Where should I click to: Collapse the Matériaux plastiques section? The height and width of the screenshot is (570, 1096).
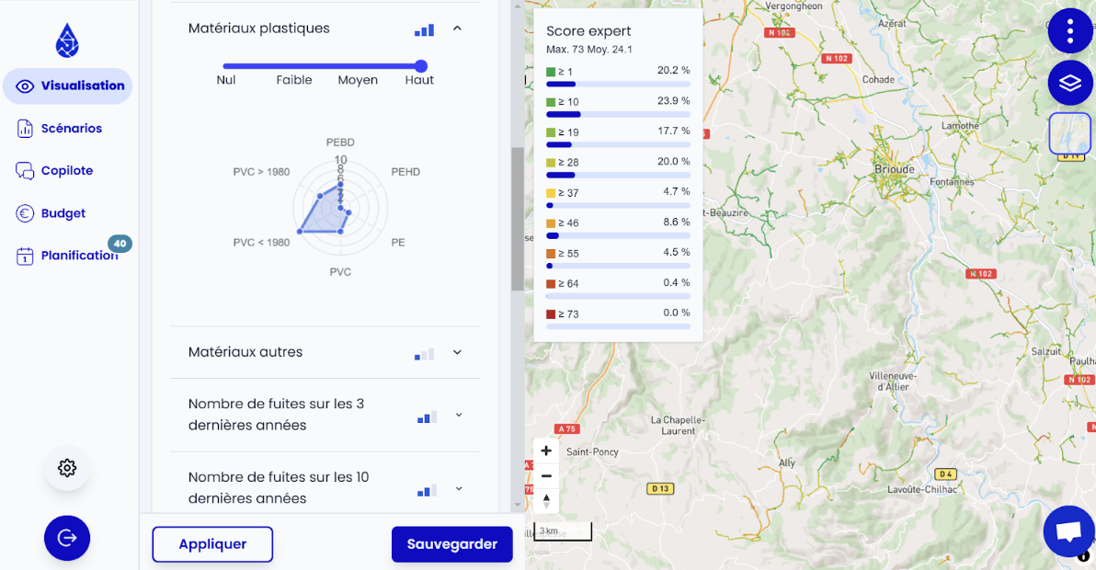(457, 28)
